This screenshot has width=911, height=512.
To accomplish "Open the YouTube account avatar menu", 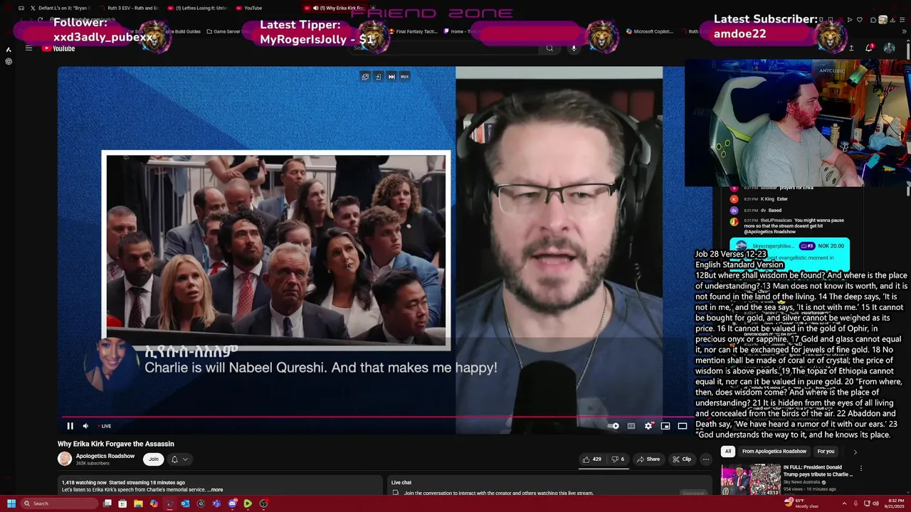I will (x=889, y=48).
